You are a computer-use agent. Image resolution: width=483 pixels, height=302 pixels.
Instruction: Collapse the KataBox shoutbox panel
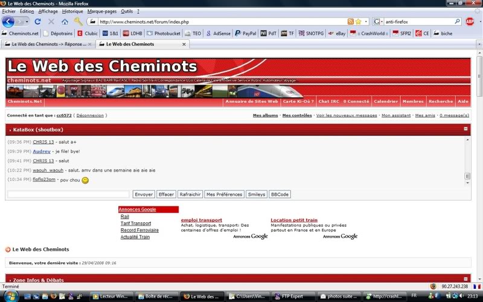tap(465, 129)
